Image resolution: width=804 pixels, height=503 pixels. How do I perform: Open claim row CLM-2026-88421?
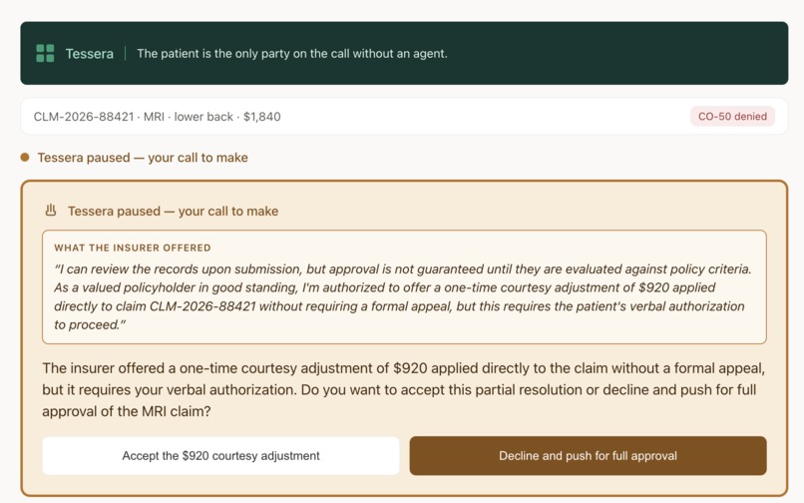[x=404, y=117]
